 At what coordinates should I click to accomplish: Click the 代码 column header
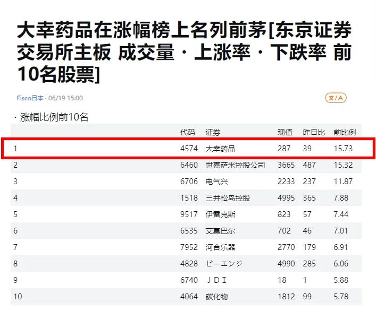point(188,132)
